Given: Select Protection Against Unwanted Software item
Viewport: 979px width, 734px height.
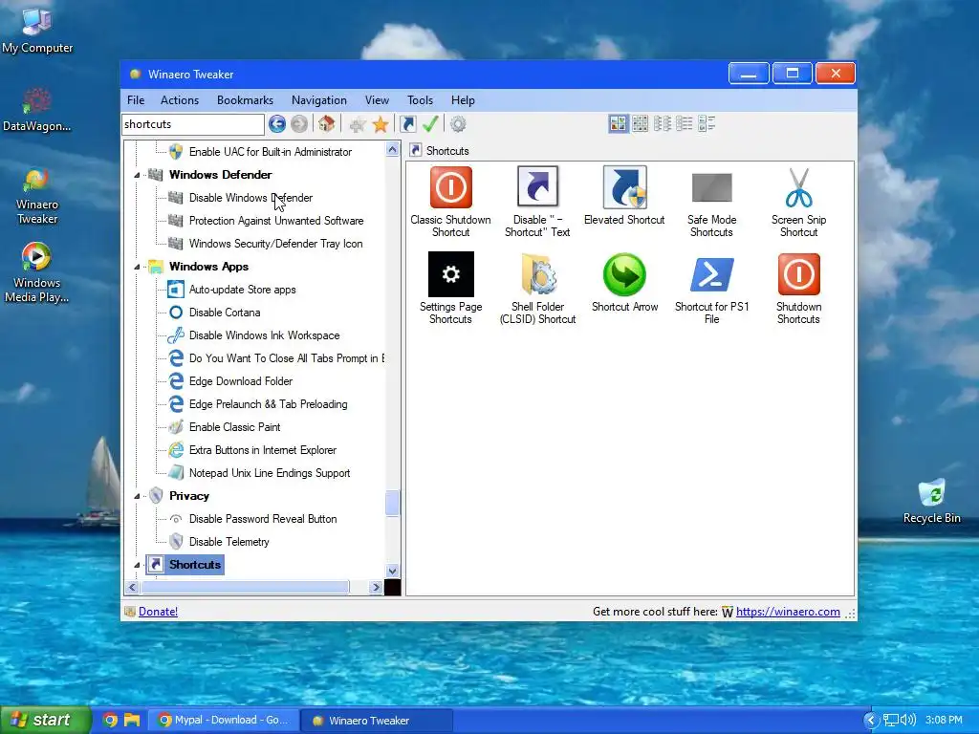Looking at the screenshot, I should coord(276,221).
